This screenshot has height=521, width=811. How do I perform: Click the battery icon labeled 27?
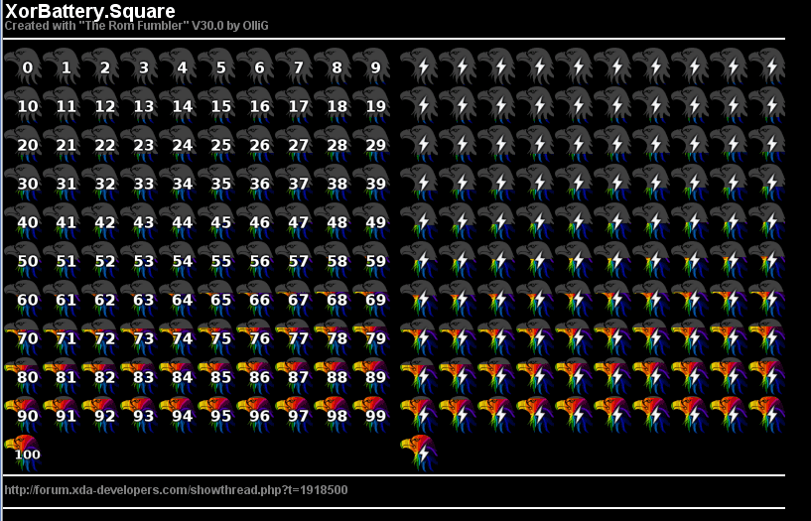point(294,144)
